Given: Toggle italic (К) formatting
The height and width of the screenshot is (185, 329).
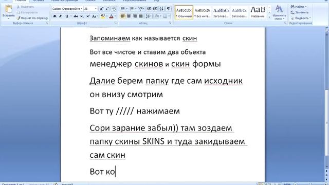Looking at the screenshot, I should (61, 16).
